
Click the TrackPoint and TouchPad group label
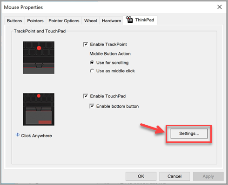[40, 31]
